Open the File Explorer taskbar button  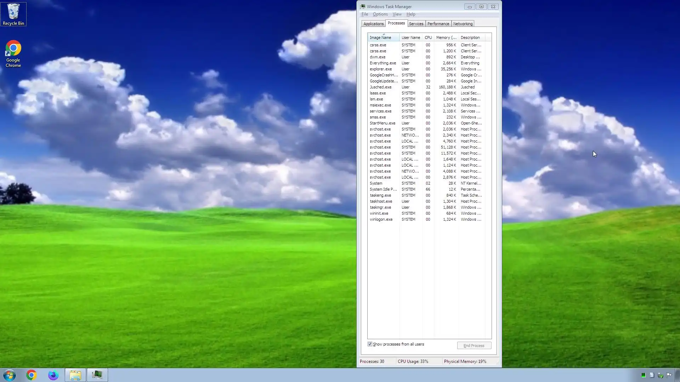[x=75, y=375]
